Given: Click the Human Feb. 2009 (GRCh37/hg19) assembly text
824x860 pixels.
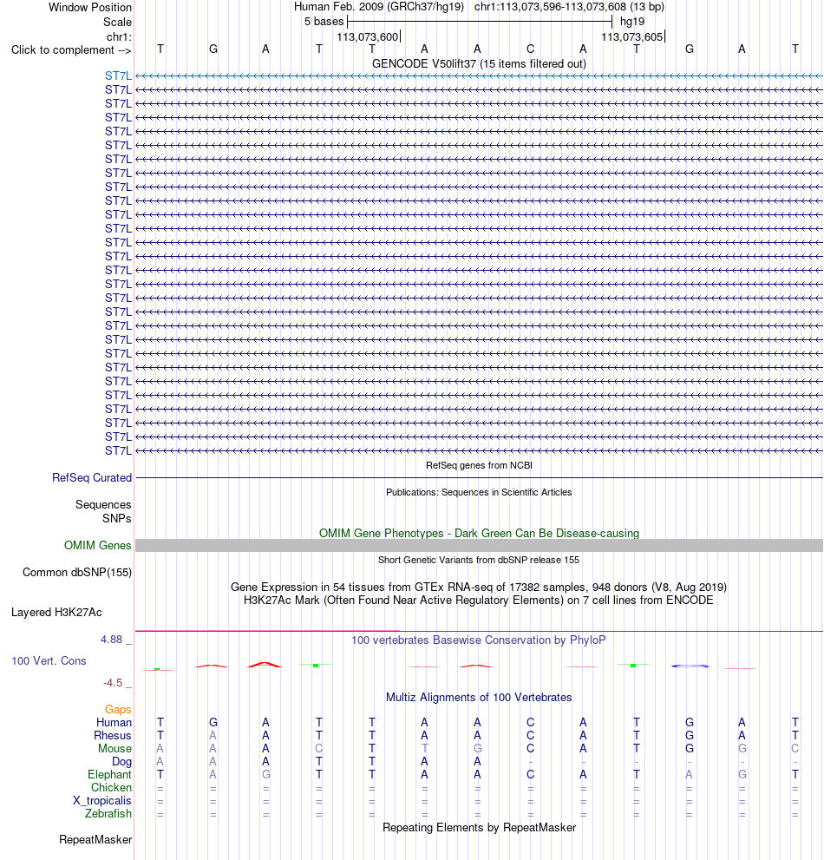Looking at the screenshot, I should coord(379,7).
